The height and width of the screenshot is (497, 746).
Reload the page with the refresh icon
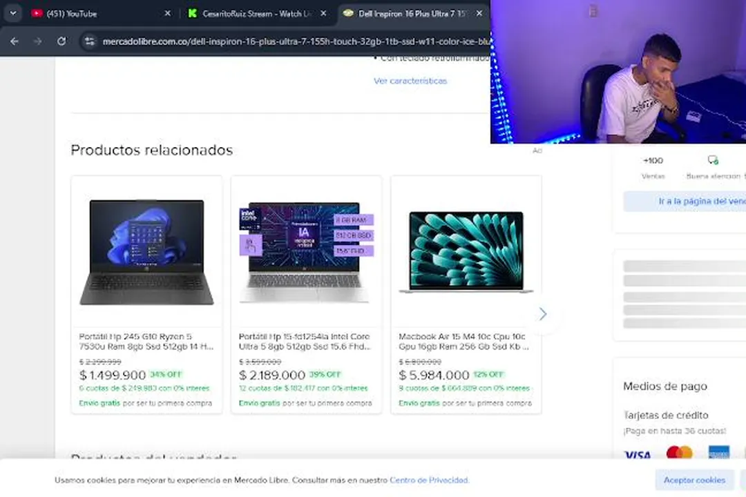(x=61, y=41)
